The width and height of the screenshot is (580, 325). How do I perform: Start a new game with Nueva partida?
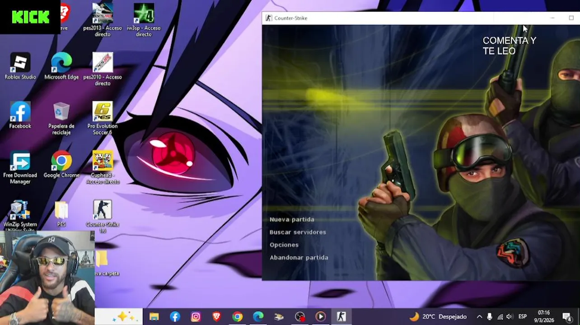pos(292,219)
